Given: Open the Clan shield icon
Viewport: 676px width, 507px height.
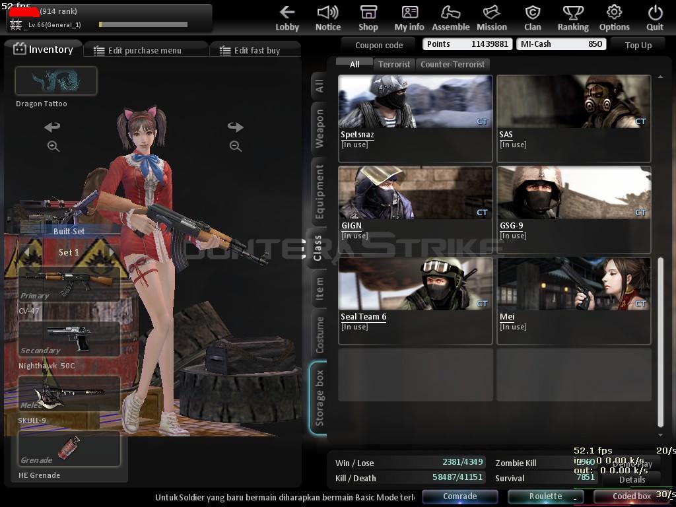Looking at the screenshot, I should pyautogui.click(x=533, y=18).
